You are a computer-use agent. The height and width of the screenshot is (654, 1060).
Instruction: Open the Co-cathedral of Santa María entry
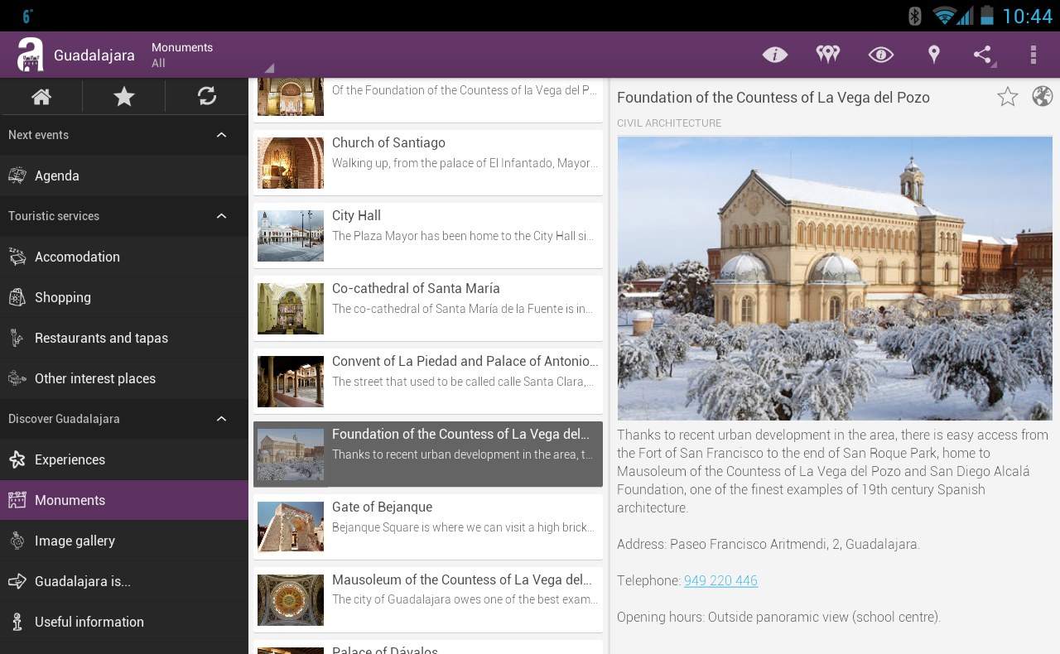(x=428, y=308)
